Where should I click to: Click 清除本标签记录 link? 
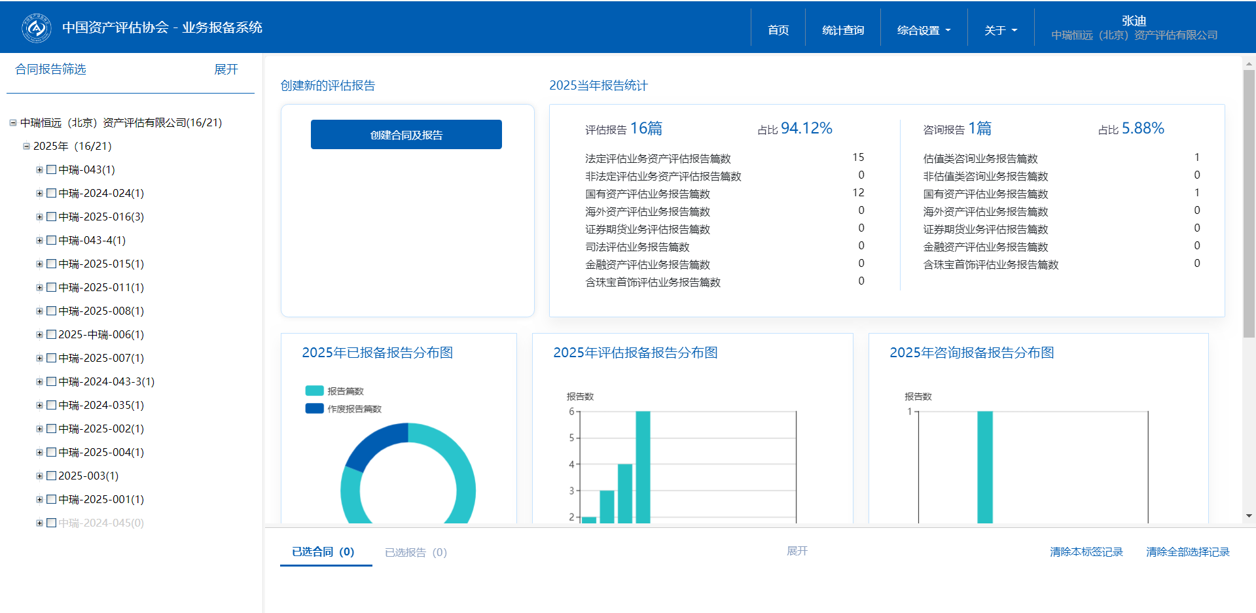click(x=1086, y=552)
